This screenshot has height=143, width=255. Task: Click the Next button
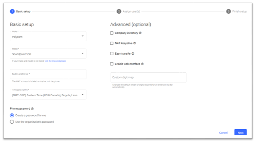[240, 132]
